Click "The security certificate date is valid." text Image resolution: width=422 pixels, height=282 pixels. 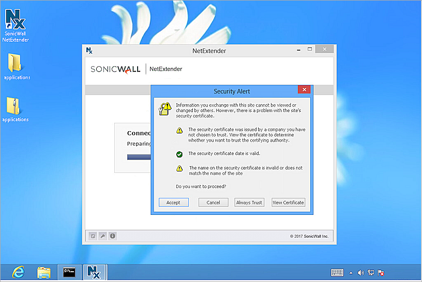point(224,153)
